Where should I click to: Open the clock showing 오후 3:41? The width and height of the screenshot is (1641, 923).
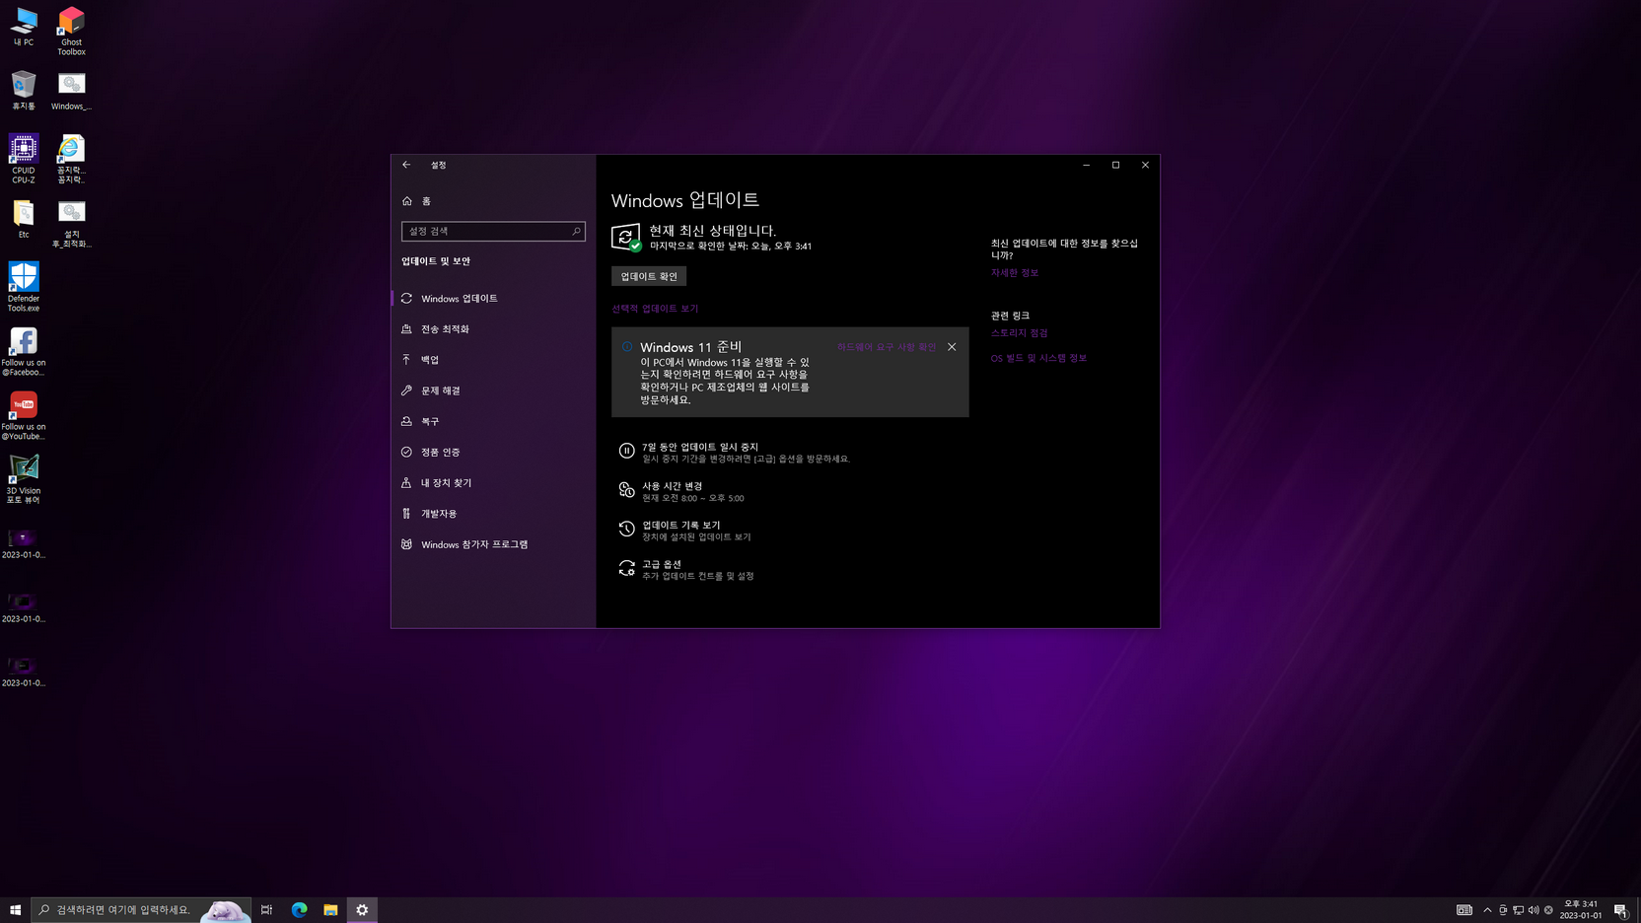tap(1581, 909)
